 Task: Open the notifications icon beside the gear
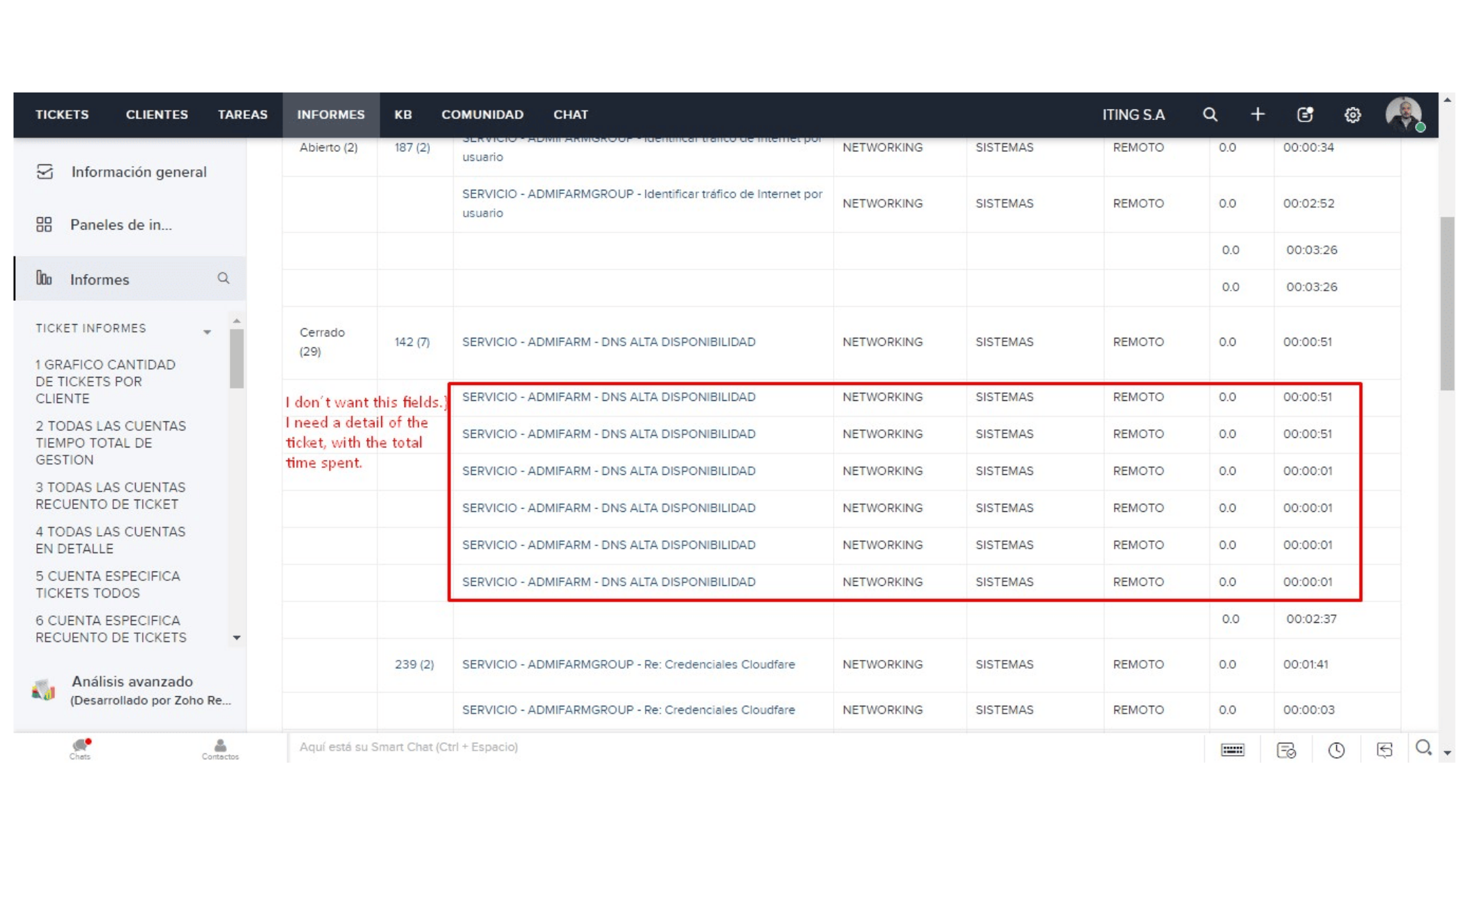1305,114
